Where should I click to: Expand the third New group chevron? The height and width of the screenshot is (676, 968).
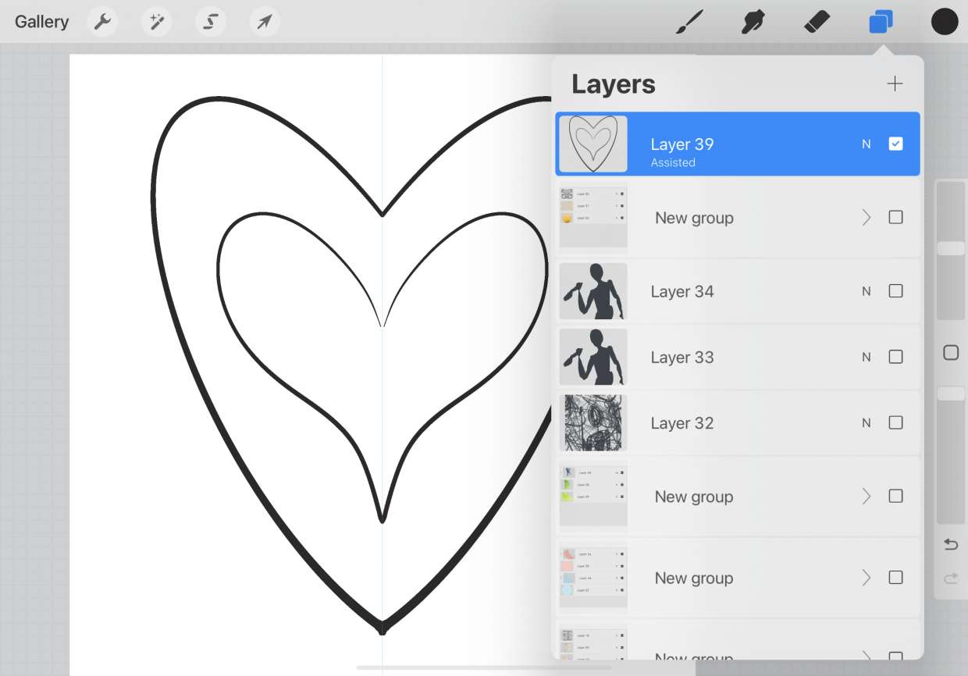[x=866, y=578]
